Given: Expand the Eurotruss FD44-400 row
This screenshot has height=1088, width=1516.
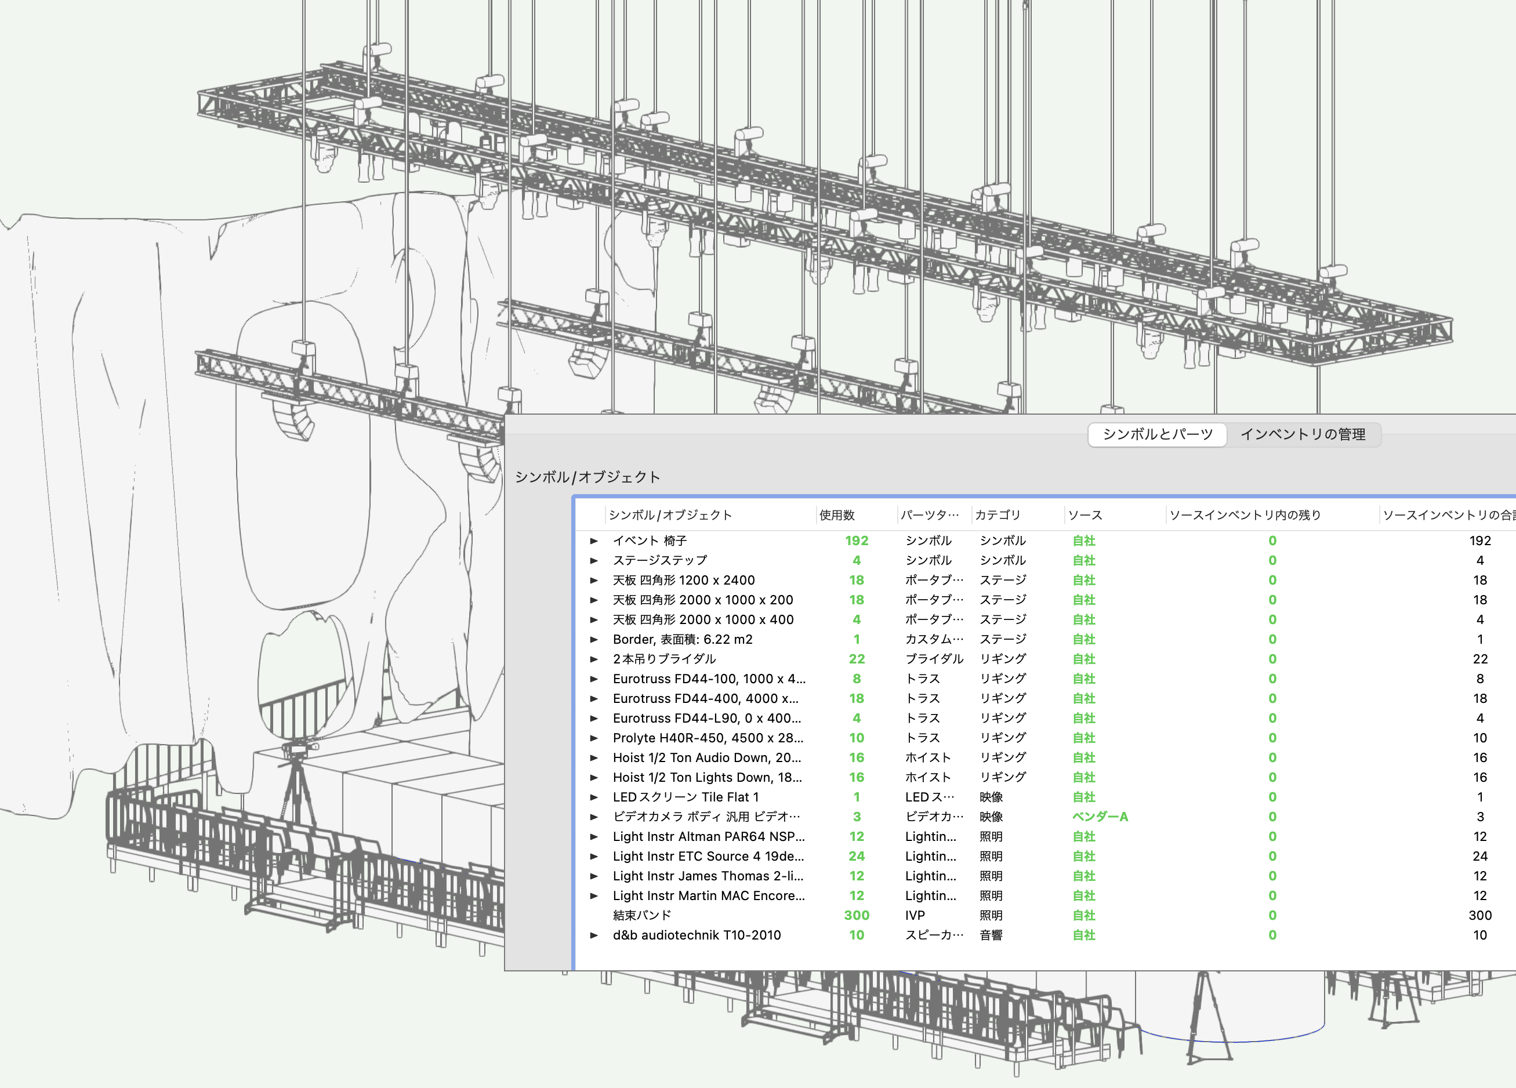Looking at the screenshot, I should (594, 698).
